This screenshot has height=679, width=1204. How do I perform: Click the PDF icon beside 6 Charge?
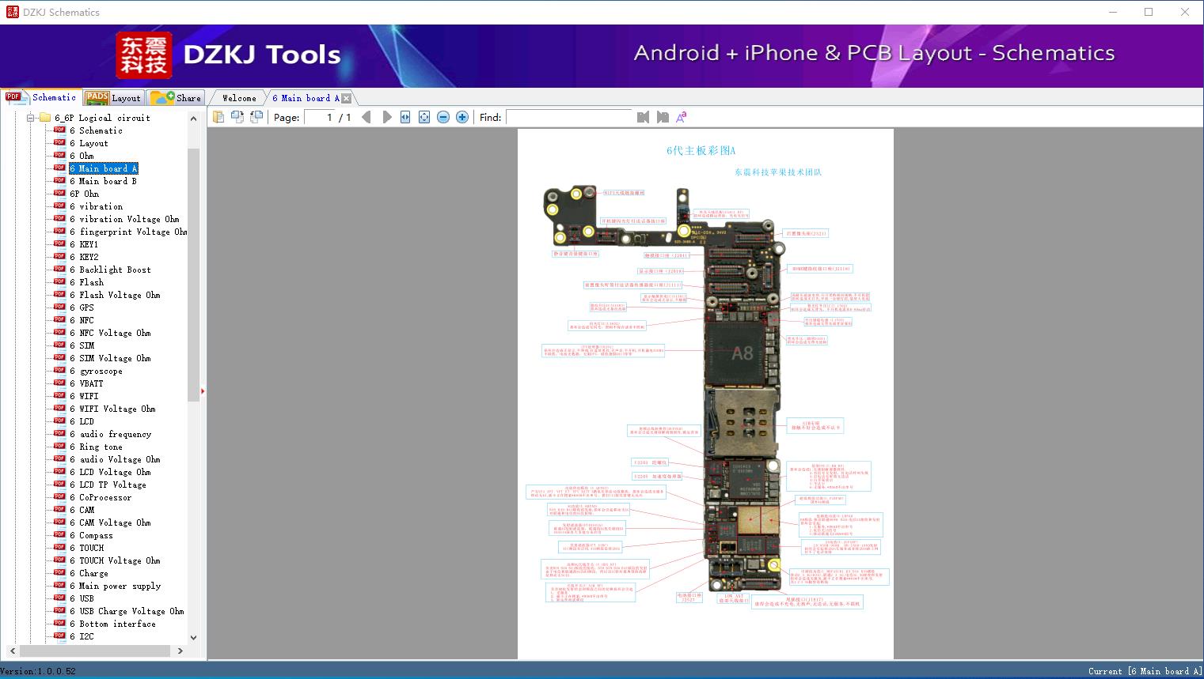tap(59, 573)
